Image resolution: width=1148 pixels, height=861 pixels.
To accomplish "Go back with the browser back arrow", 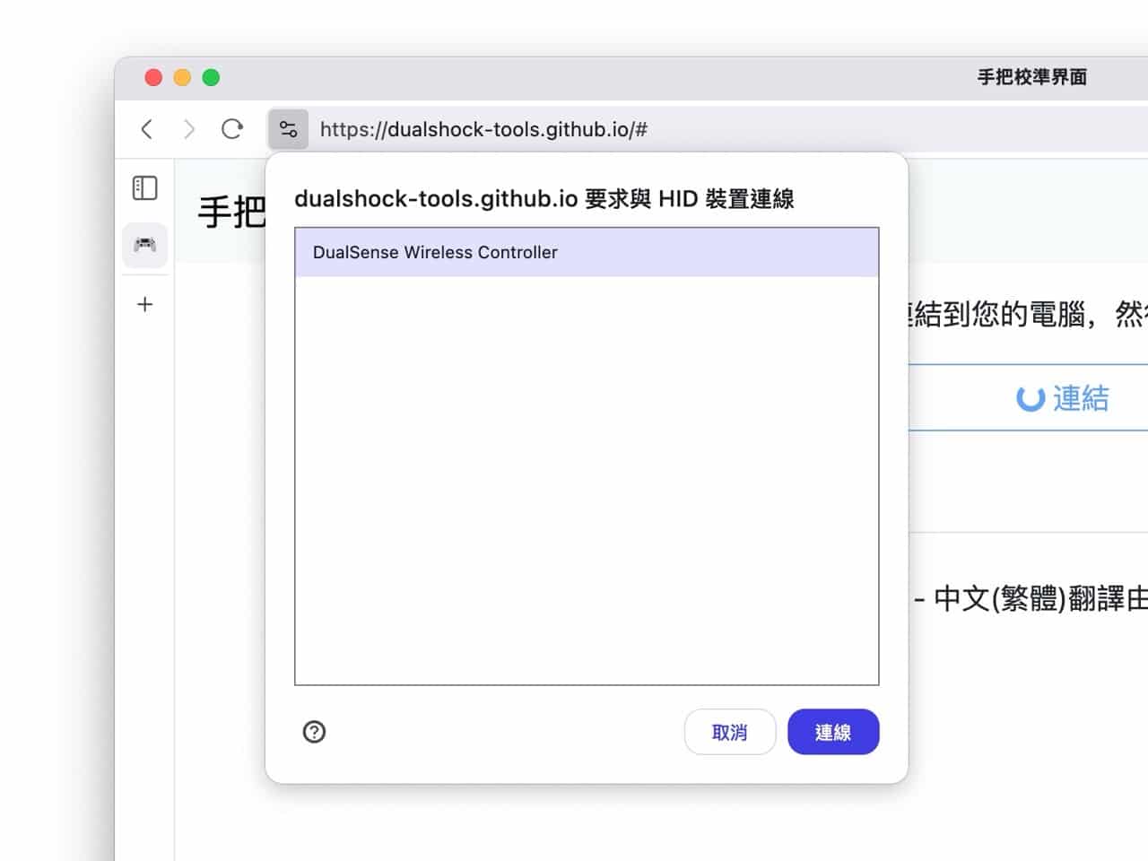I will pos(147,129).
